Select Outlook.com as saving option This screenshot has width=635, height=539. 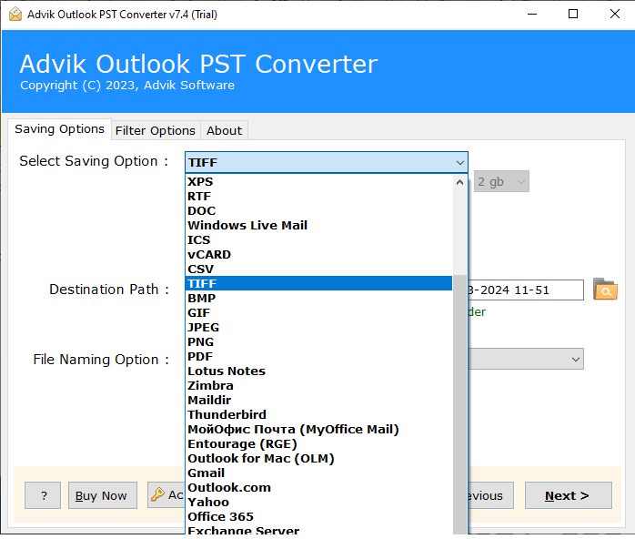coord(318,488)
